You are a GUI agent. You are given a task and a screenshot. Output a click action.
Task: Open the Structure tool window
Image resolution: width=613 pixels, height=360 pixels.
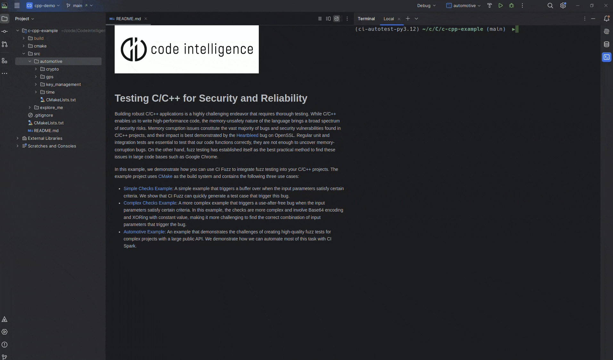4,61
